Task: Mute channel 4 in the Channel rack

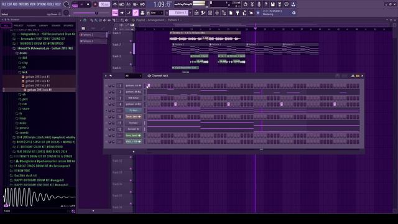Action: (x=106, y=105)
